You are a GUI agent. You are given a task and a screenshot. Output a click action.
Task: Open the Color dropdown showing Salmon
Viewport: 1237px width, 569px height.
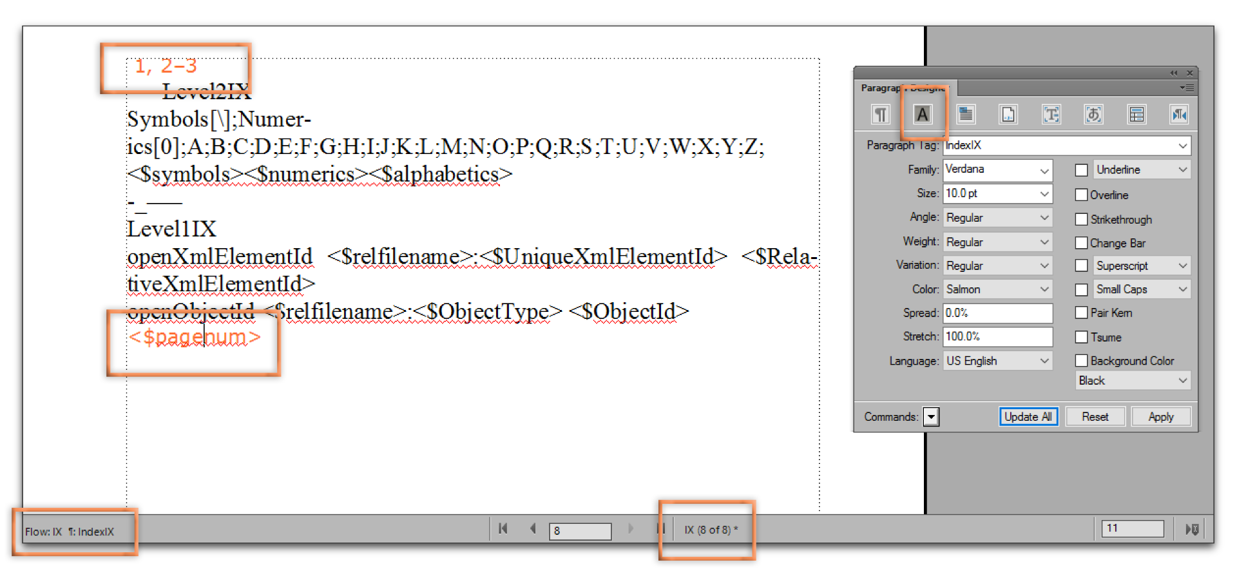click(x=997, y=289)
